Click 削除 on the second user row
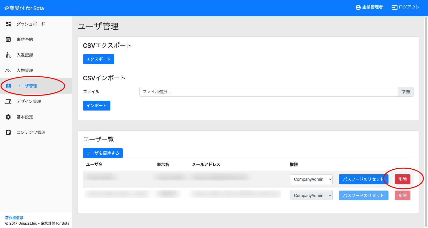This screenshot has height=228, width=428. (402, 195)
